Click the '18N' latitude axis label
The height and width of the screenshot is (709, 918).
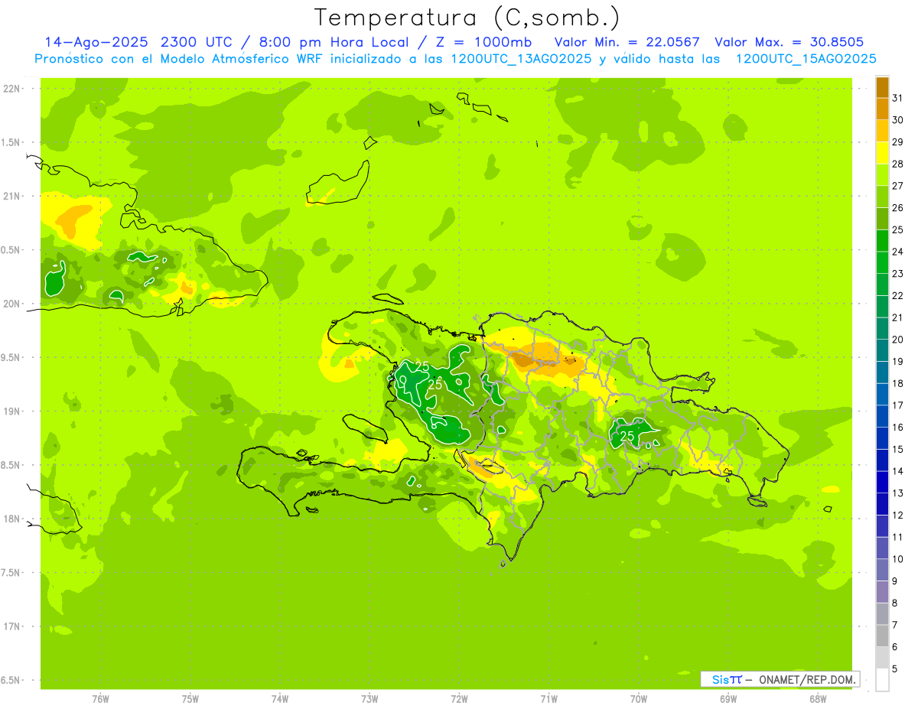(x=12, y=519)
